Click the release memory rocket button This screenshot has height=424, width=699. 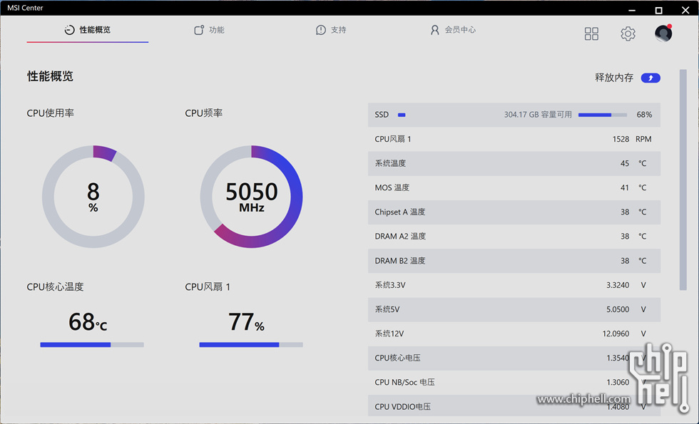click(650, 78)
